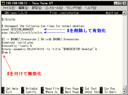128x95 pixels.
Task: Click the 'unset SESSION_MANAGER' line
Action: pos(17,29)
